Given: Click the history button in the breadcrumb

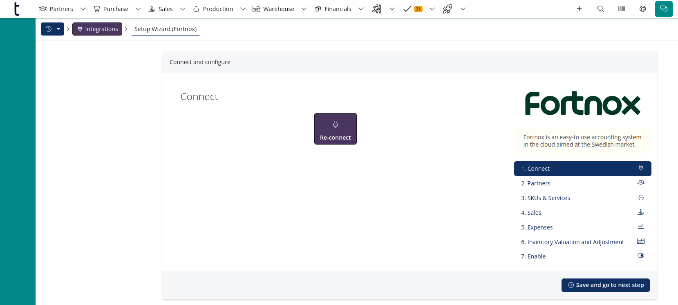Looking at the screenshot, I should 52,29.
